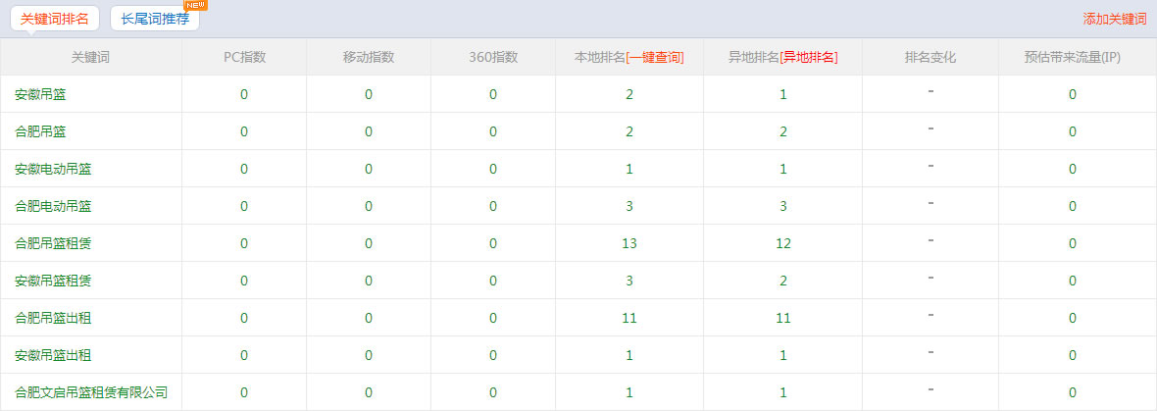Select the 安徽吊篮租赁 keyword

(54, 281)
